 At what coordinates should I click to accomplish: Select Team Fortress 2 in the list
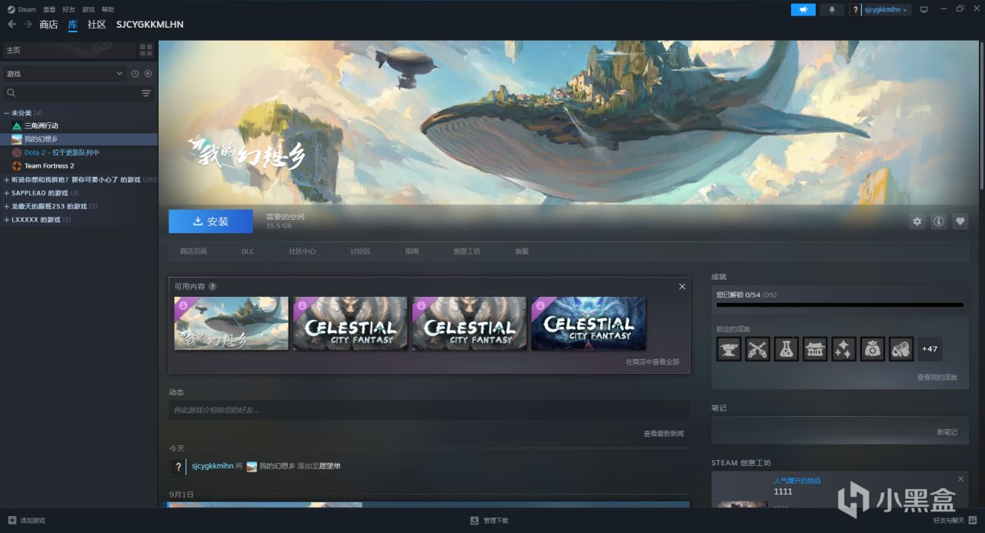(x=49, y=166)
